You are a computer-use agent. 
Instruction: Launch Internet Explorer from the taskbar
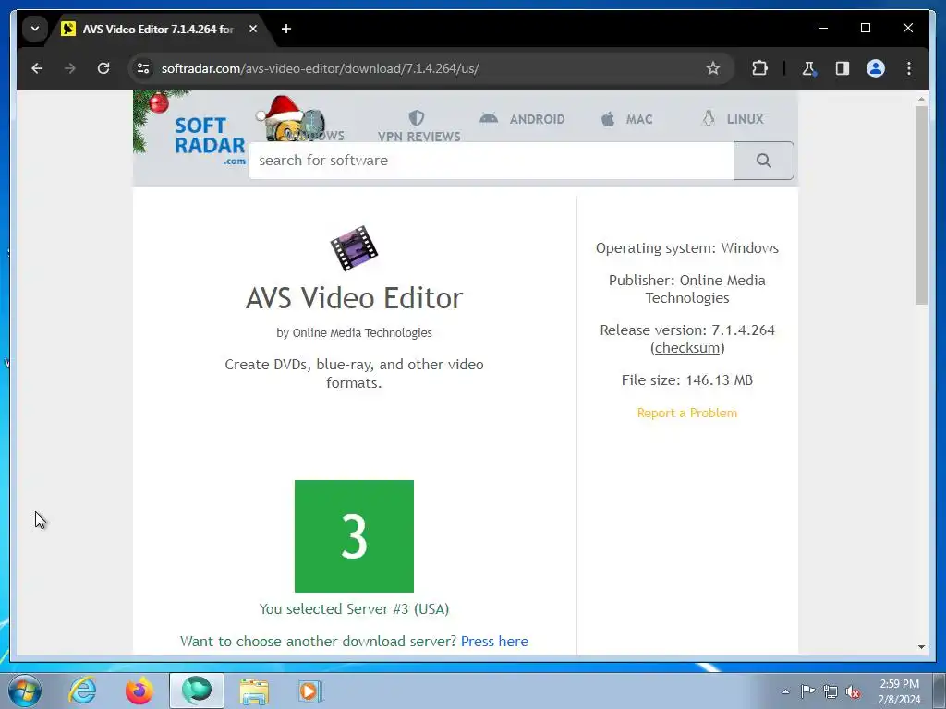point(82,691)
